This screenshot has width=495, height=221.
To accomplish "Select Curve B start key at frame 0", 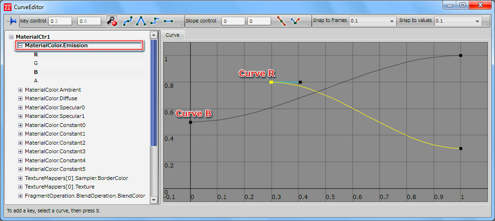I will (190, 122).
